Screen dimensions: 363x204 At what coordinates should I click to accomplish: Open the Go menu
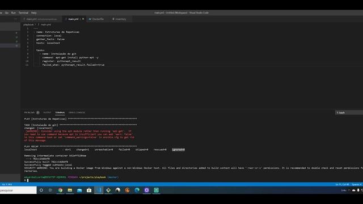click(7, 12)
